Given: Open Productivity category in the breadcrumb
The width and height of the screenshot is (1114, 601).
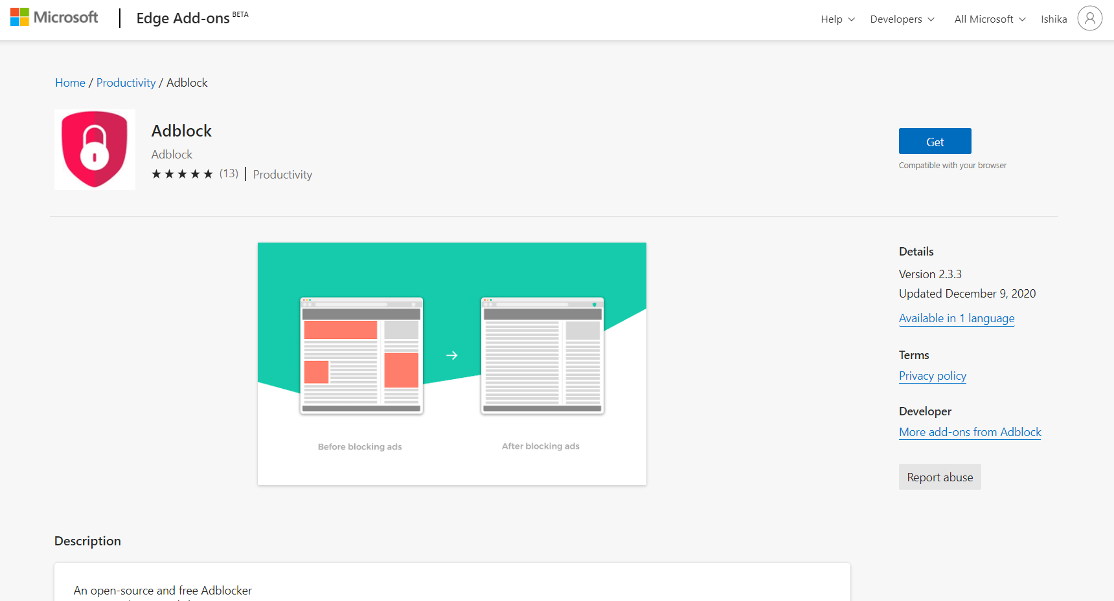Looking at the screenshot, I should pos(126,83).
